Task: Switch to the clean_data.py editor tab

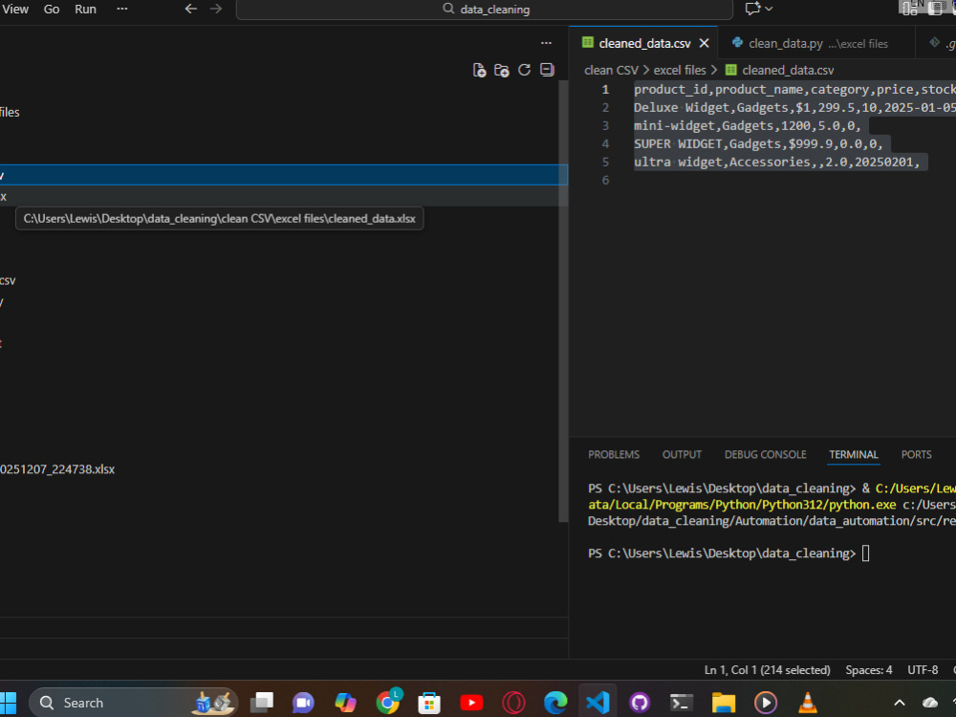Action: [x=815, y=43]
